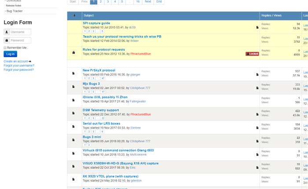The width and height of the screenshot is (308, 189).
Task: Jump to page 5 of SPI capture guide
Action: click(103, 31)
